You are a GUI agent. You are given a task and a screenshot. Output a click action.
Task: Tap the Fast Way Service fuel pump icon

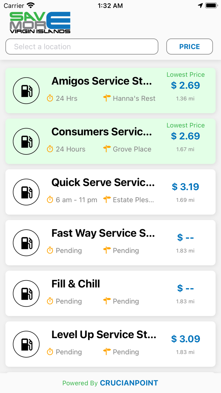[x=26, y=243]
